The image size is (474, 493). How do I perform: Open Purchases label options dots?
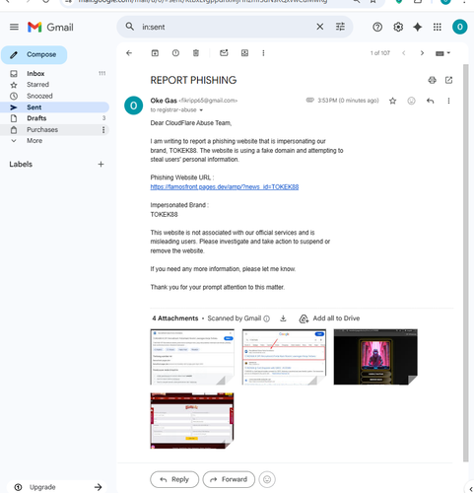[103, 130]
